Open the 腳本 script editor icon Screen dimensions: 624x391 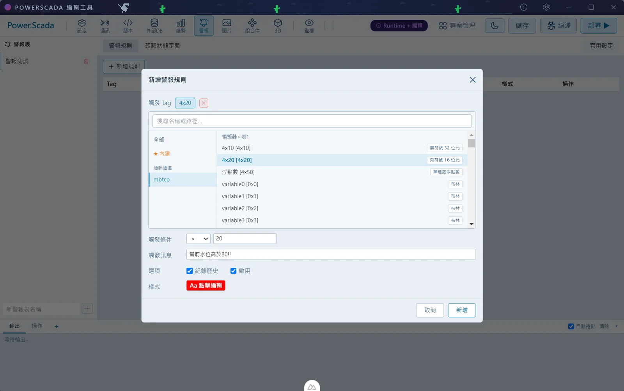[x=128, y=26]
